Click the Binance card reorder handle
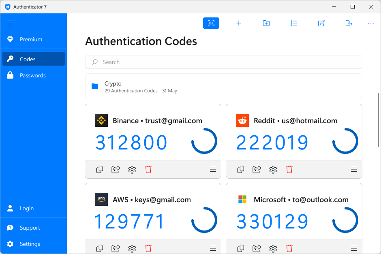 point(213,169)
